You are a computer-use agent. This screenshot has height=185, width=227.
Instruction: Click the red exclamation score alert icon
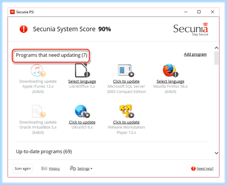(x=23, y=29)
